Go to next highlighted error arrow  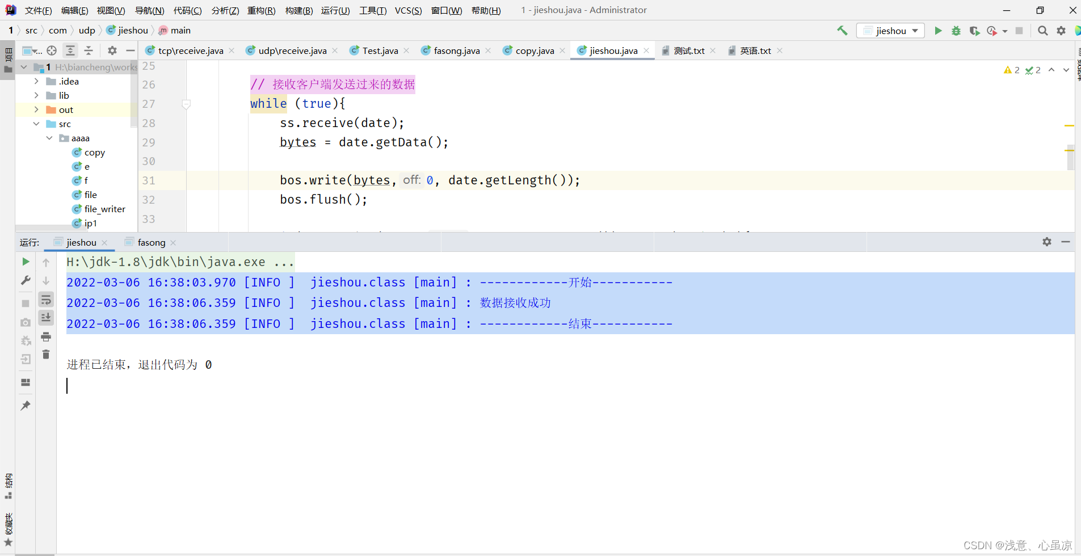[1066, 70]
